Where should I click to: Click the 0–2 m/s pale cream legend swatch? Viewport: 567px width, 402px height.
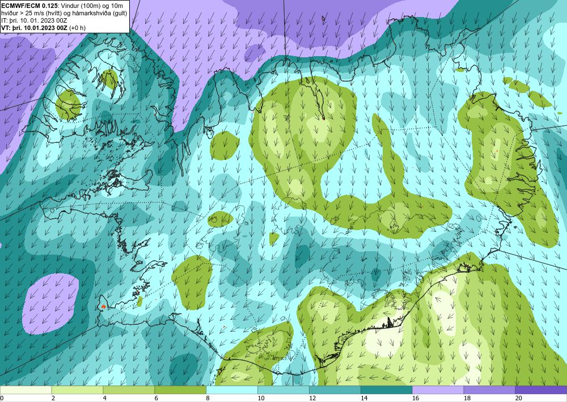tap(26, 390)
